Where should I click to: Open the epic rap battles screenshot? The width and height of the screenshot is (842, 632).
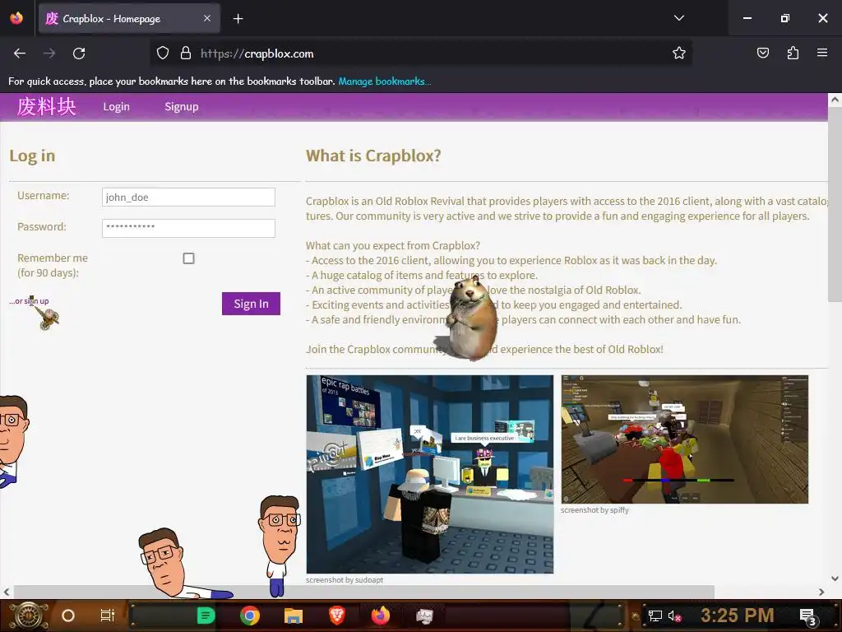429,475
